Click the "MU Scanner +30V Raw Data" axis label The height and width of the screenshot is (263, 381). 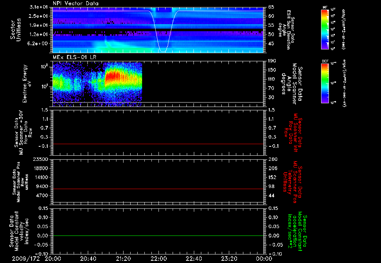(x=23, y=133)
